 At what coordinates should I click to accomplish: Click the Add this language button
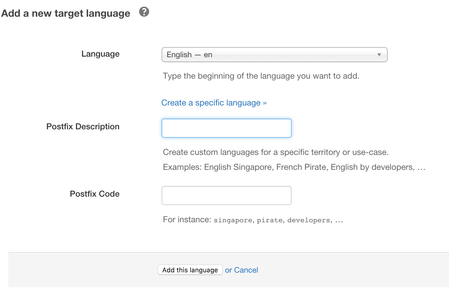coord(190,270)
